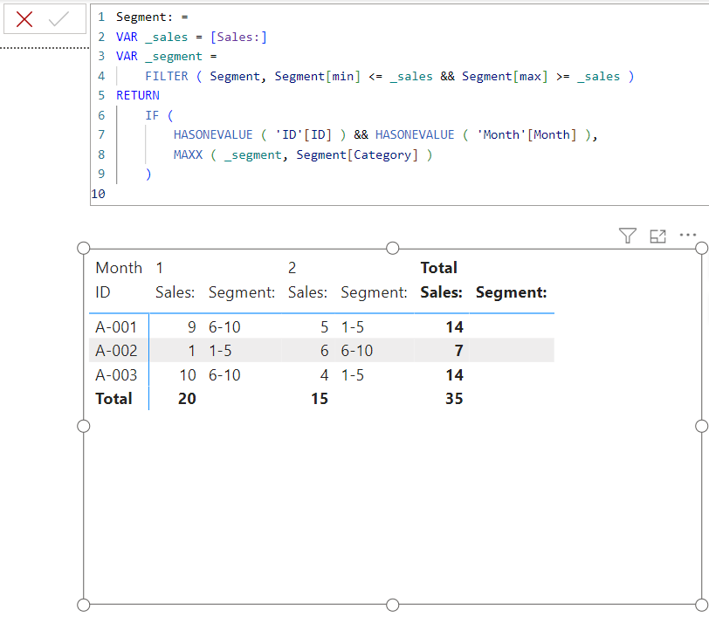Screen dimensions: 709x617
Task: Click the Sales: header under month 1
Action: pos(175,292)
